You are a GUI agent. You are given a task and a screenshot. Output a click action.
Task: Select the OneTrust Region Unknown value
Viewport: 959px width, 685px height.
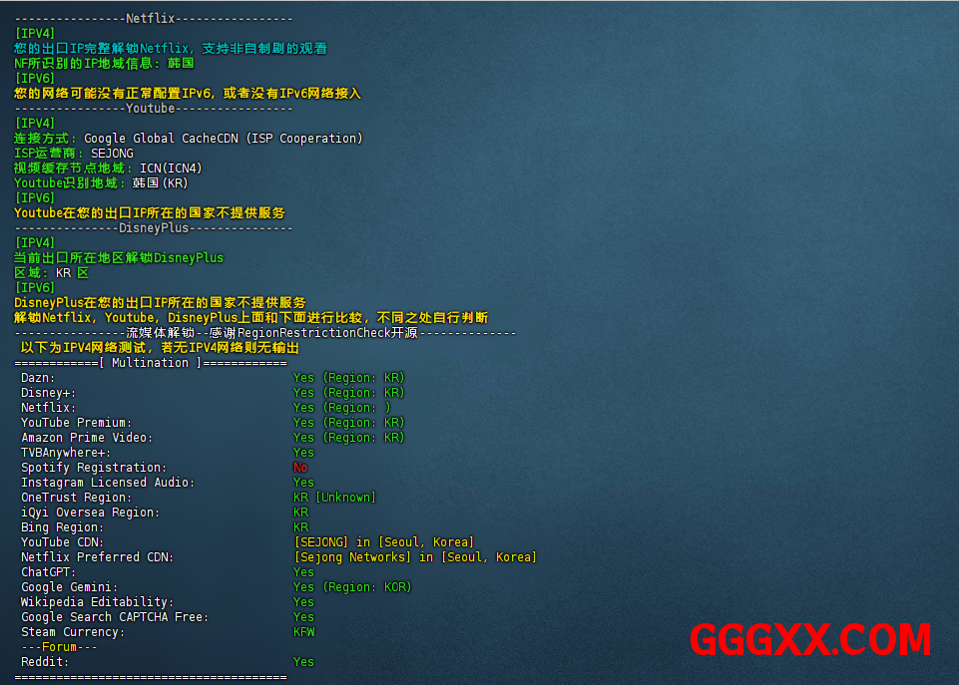[333, 498]
